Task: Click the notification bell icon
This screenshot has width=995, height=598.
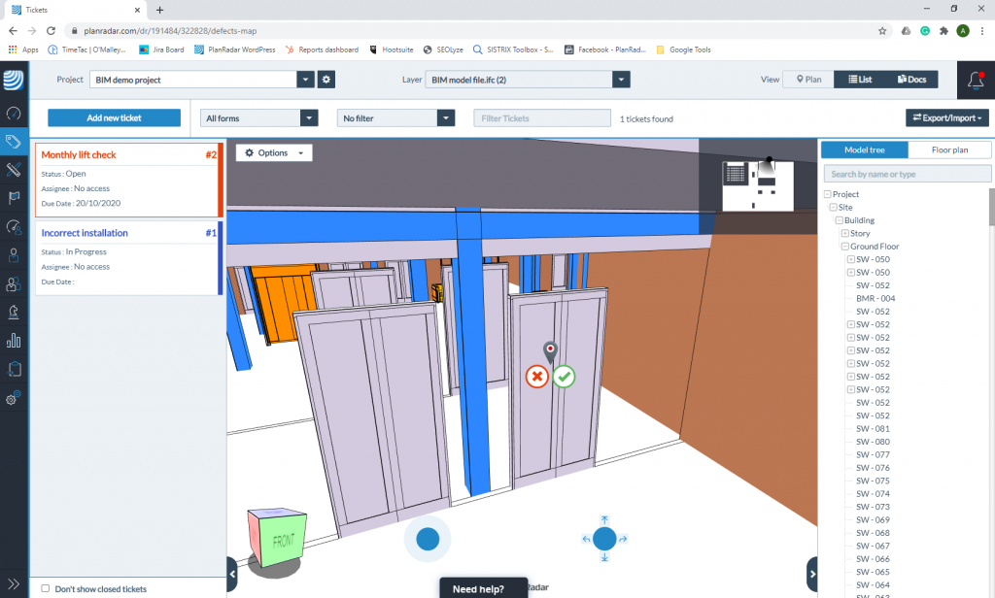Action: (976, 80)
